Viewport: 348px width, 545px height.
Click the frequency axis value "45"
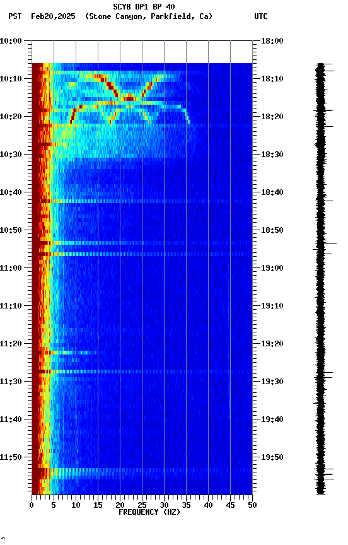[x=230, y=505]
